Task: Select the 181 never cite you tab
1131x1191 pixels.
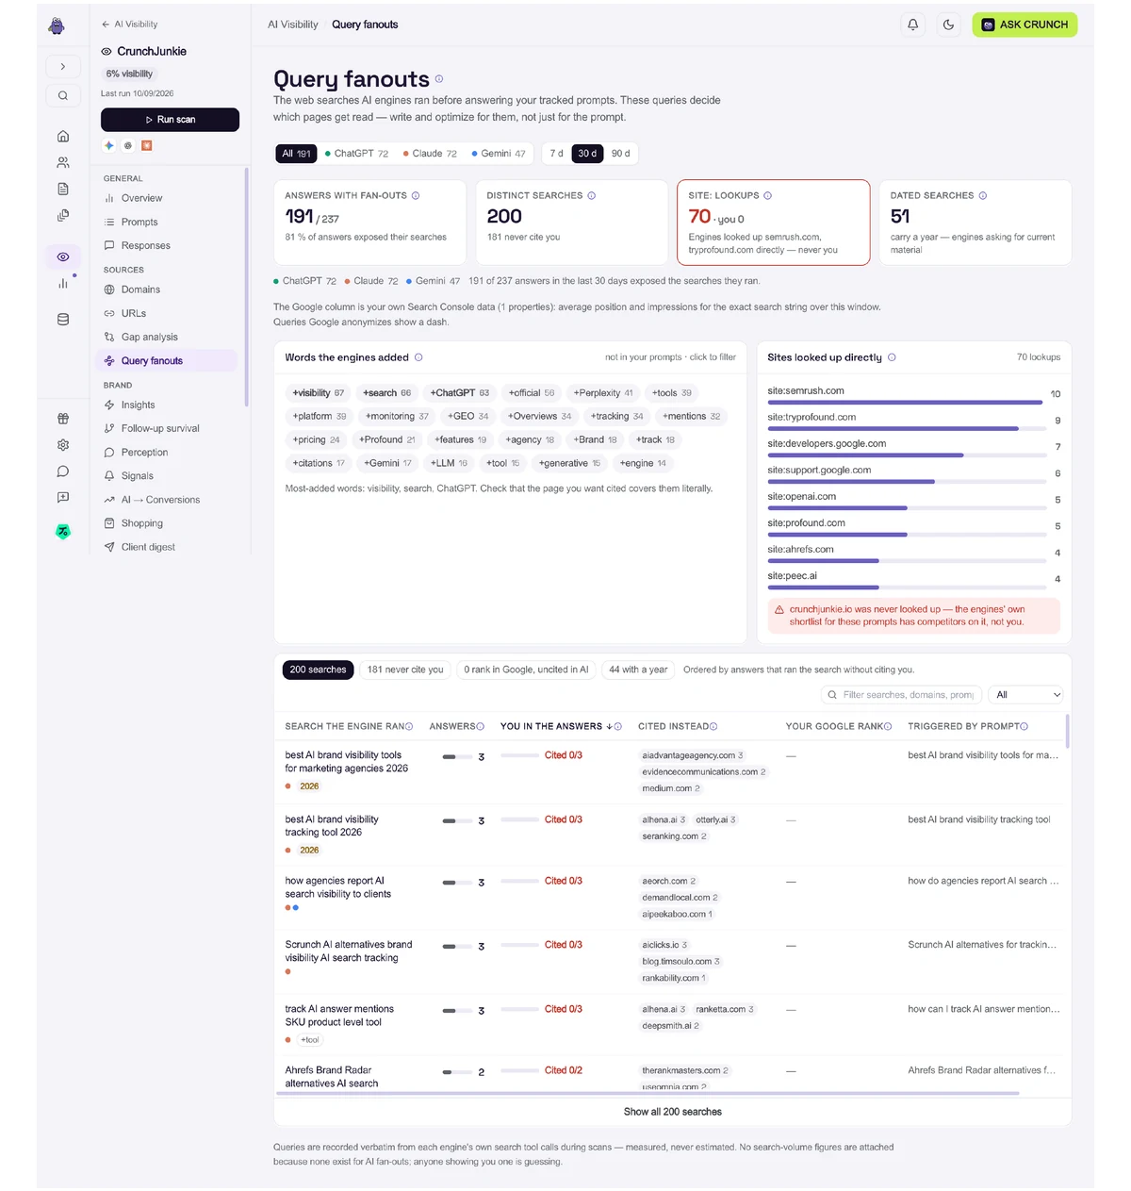Action: pyautogui.click(x=405, y=670)
